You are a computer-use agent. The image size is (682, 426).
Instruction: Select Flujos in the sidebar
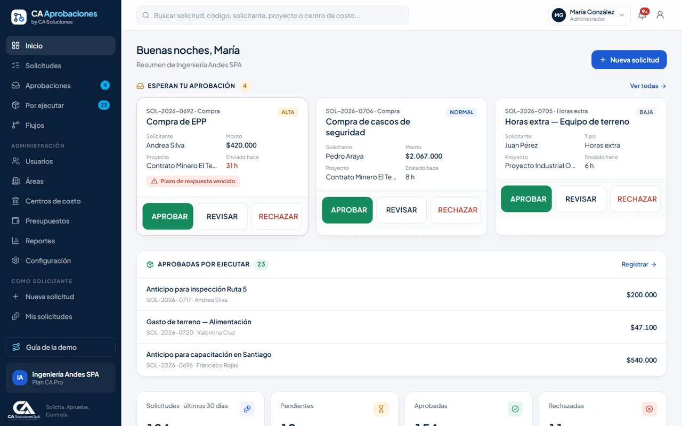click(61, 125)
